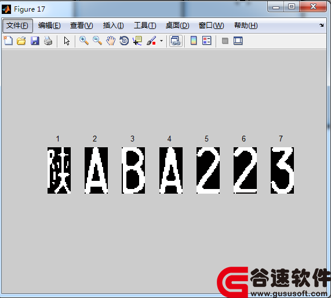
Task: Enable the Data Cursor tool
Action: pos(137,41)
